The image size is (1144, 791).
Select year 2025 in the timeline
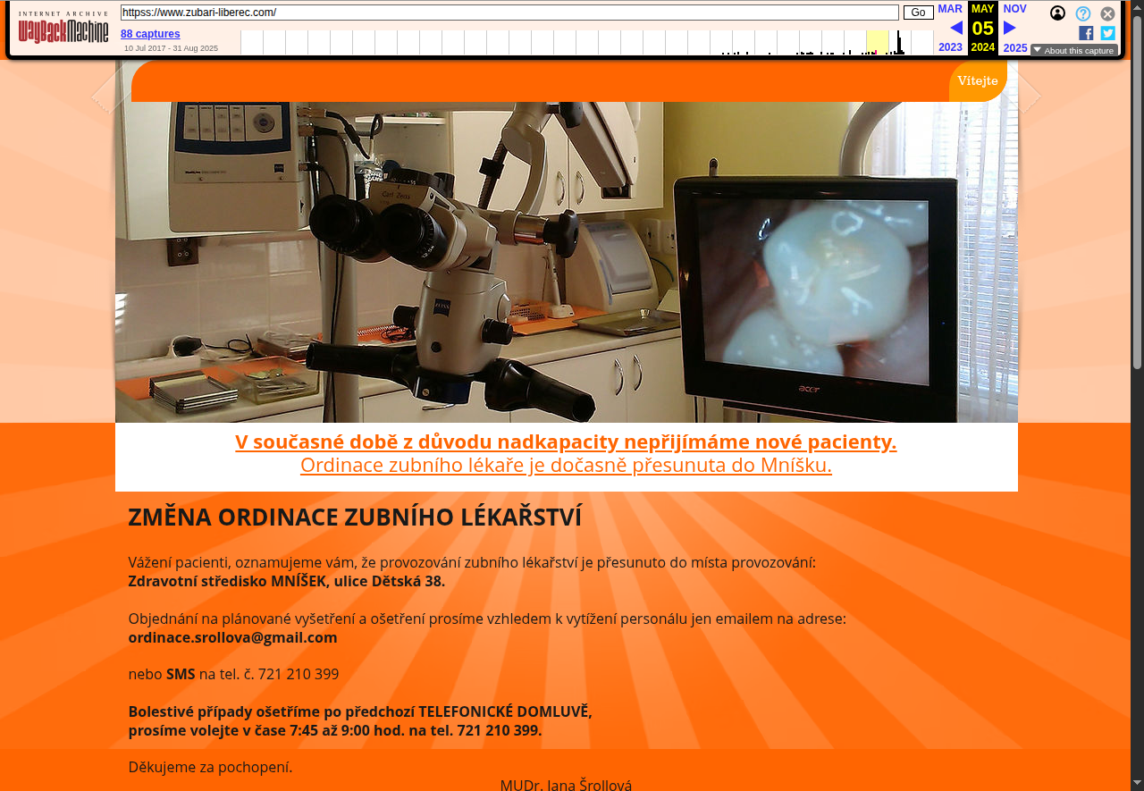pyautogui.click(x=1015, y=48)
